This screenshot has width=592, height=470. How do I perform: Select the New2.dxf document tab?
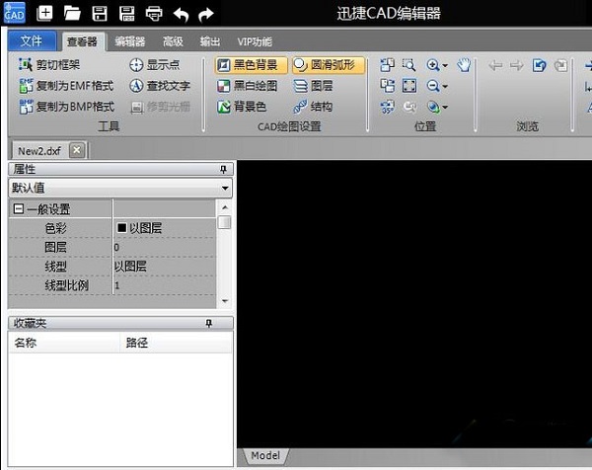click(39, 151)
